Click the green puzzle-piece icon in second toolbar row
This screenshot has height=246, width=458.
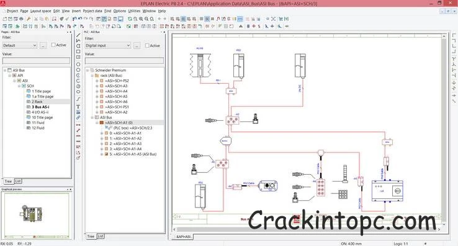pos(17,26)
